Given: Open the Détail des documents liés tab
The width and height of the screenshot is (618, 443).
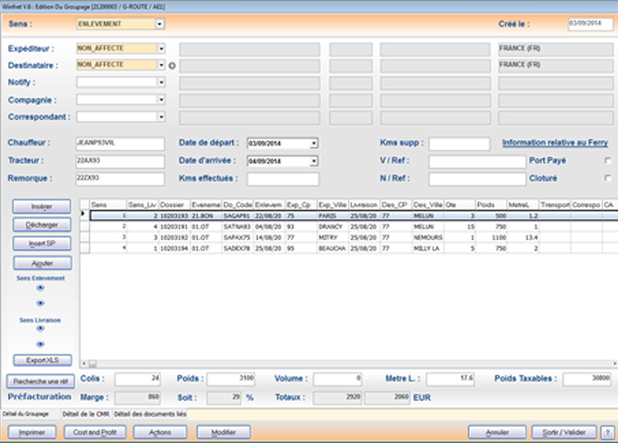Looking at the screenshot, I should point(149,414).
